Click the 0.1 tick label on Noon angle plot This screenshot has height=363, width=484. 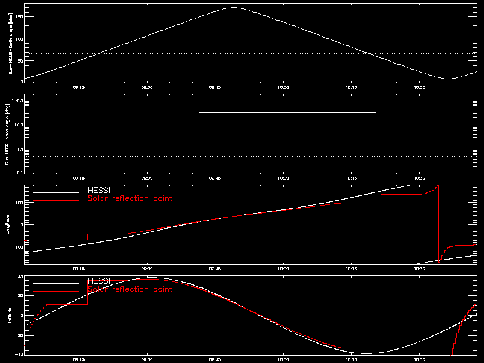tap(21, 172)
